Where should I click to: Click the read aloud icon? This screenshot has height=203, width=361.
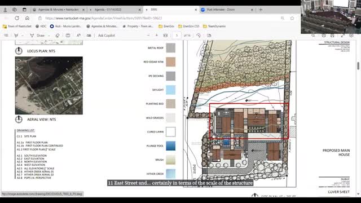[78, 36]
